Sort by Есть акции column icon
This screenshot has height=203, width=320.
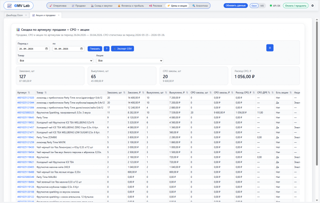click(291, 93)
